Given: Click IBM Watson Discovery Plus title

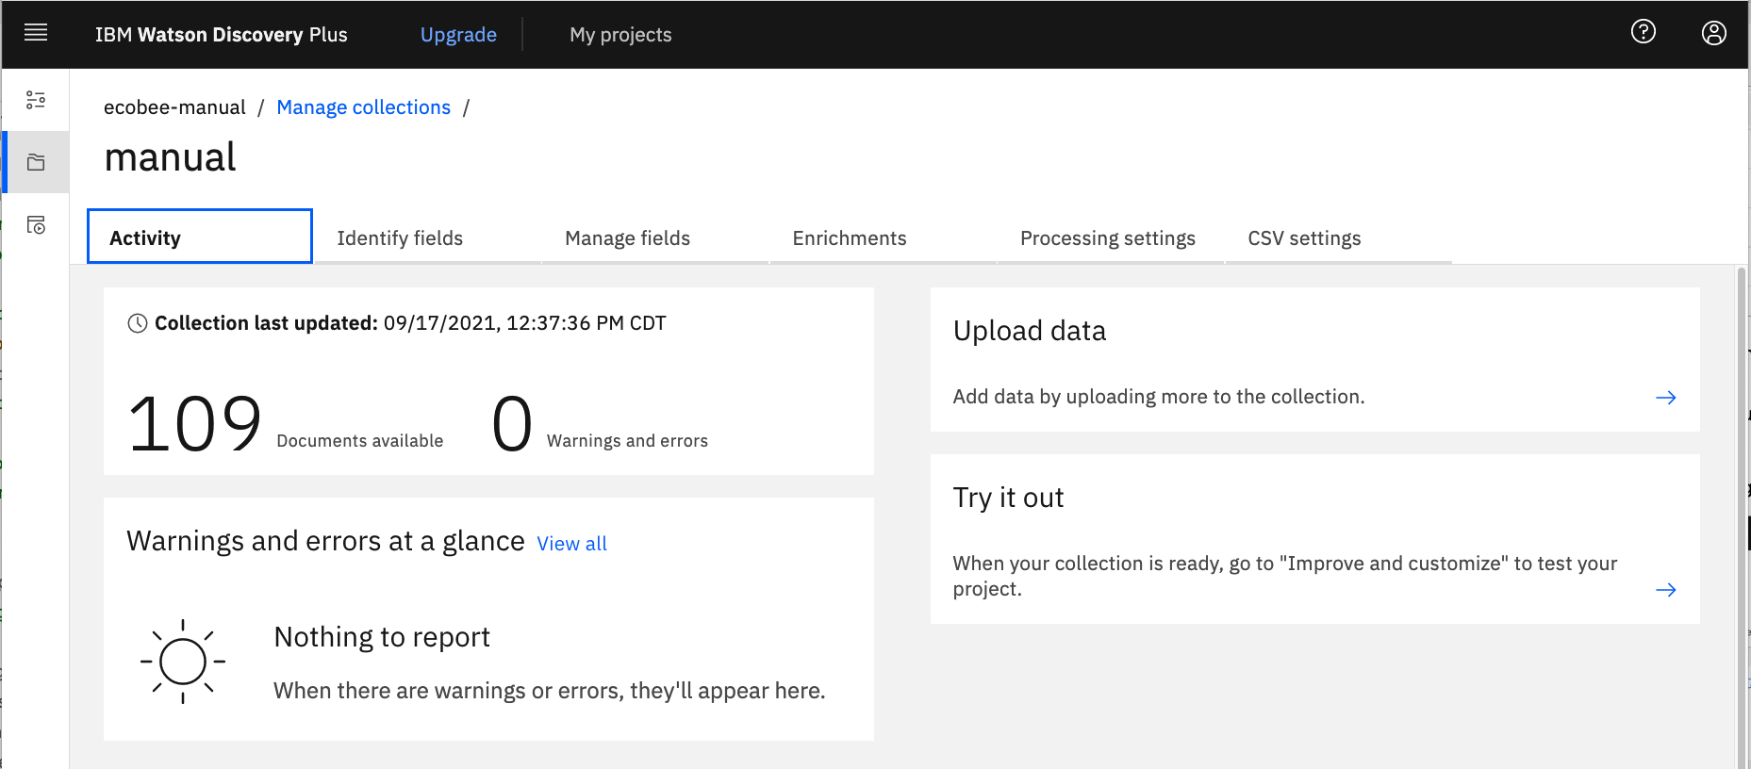Looking at the screenshot, I should (x=222, y=35).
